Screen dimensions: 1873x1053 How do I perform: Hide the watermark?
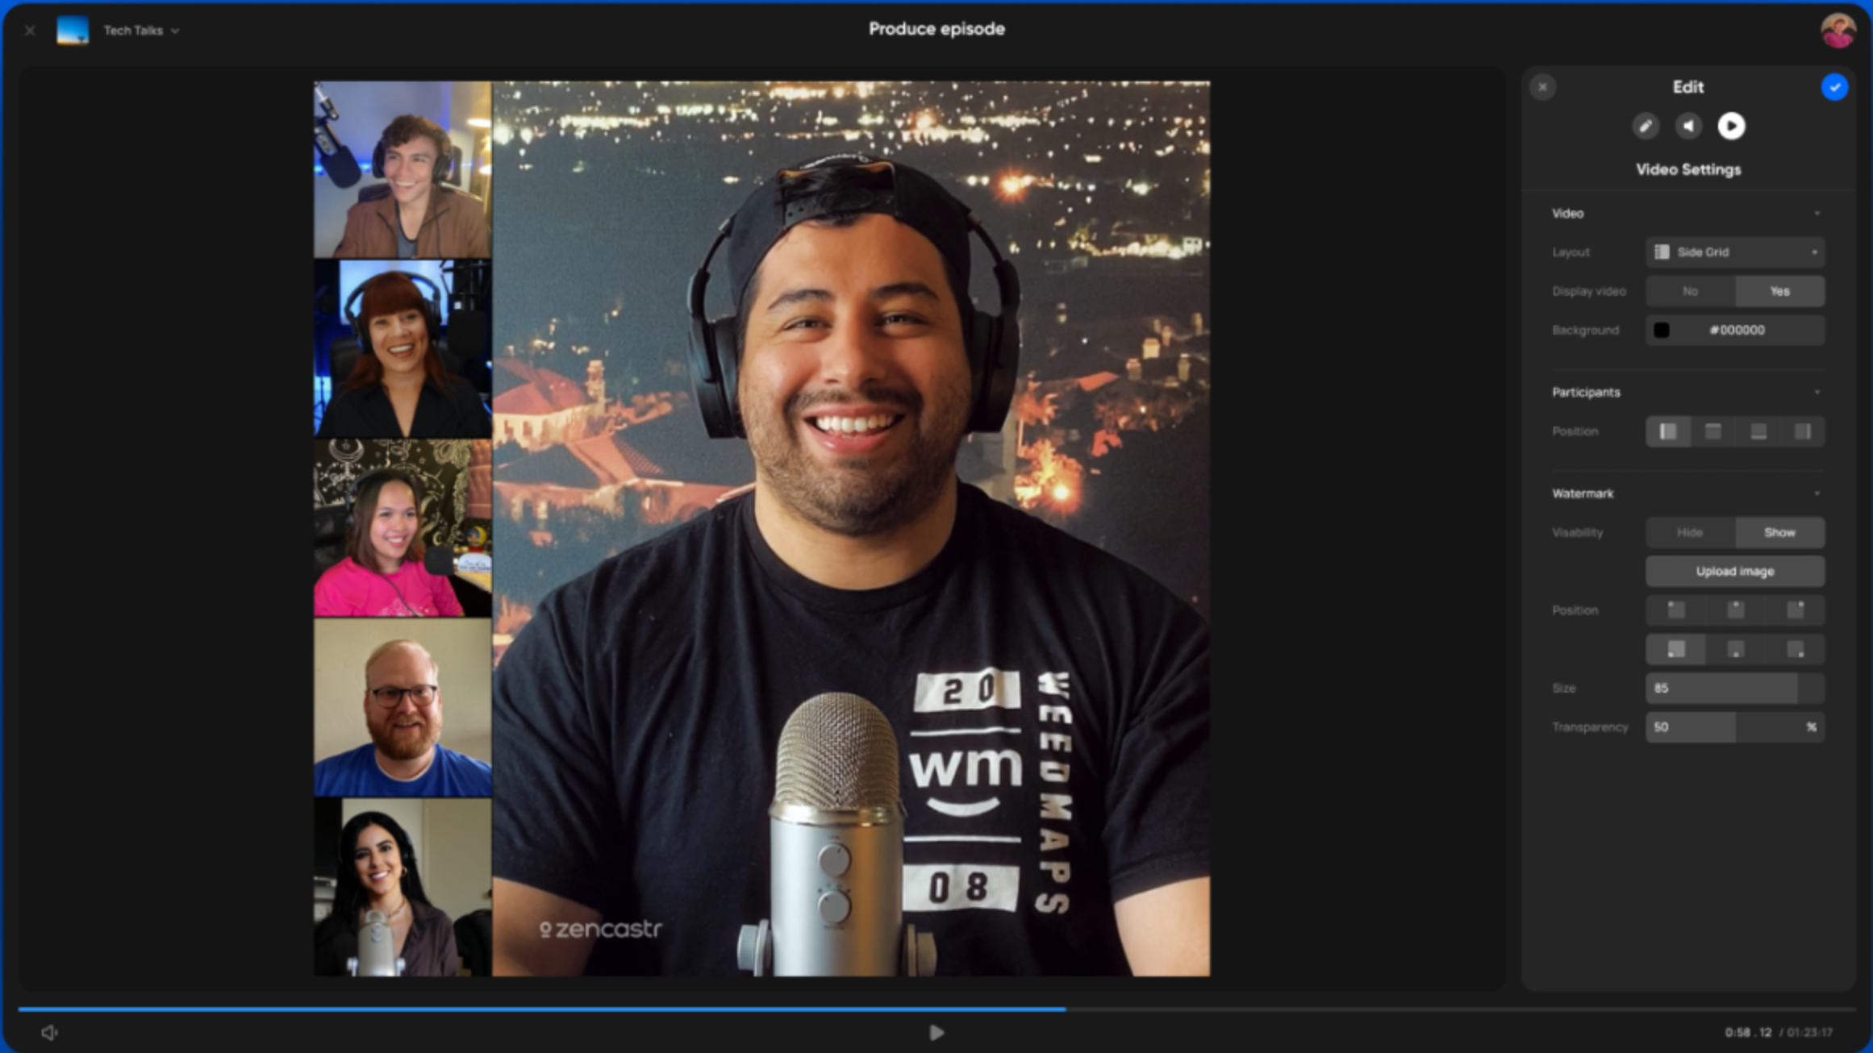pyautogui.click(x=1689, y=532)
